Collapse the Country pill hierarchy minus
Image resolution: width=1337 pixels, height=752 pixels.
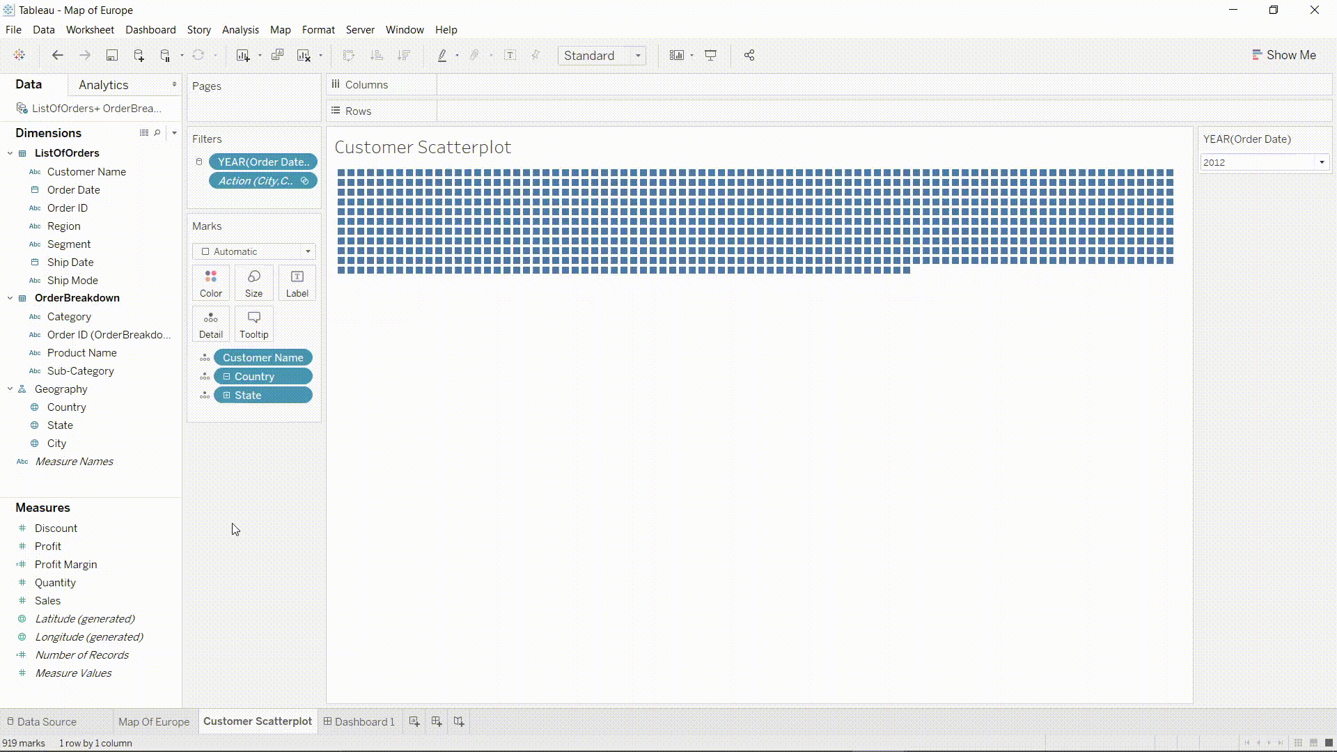pyautogui.click(x=226, y=377)
